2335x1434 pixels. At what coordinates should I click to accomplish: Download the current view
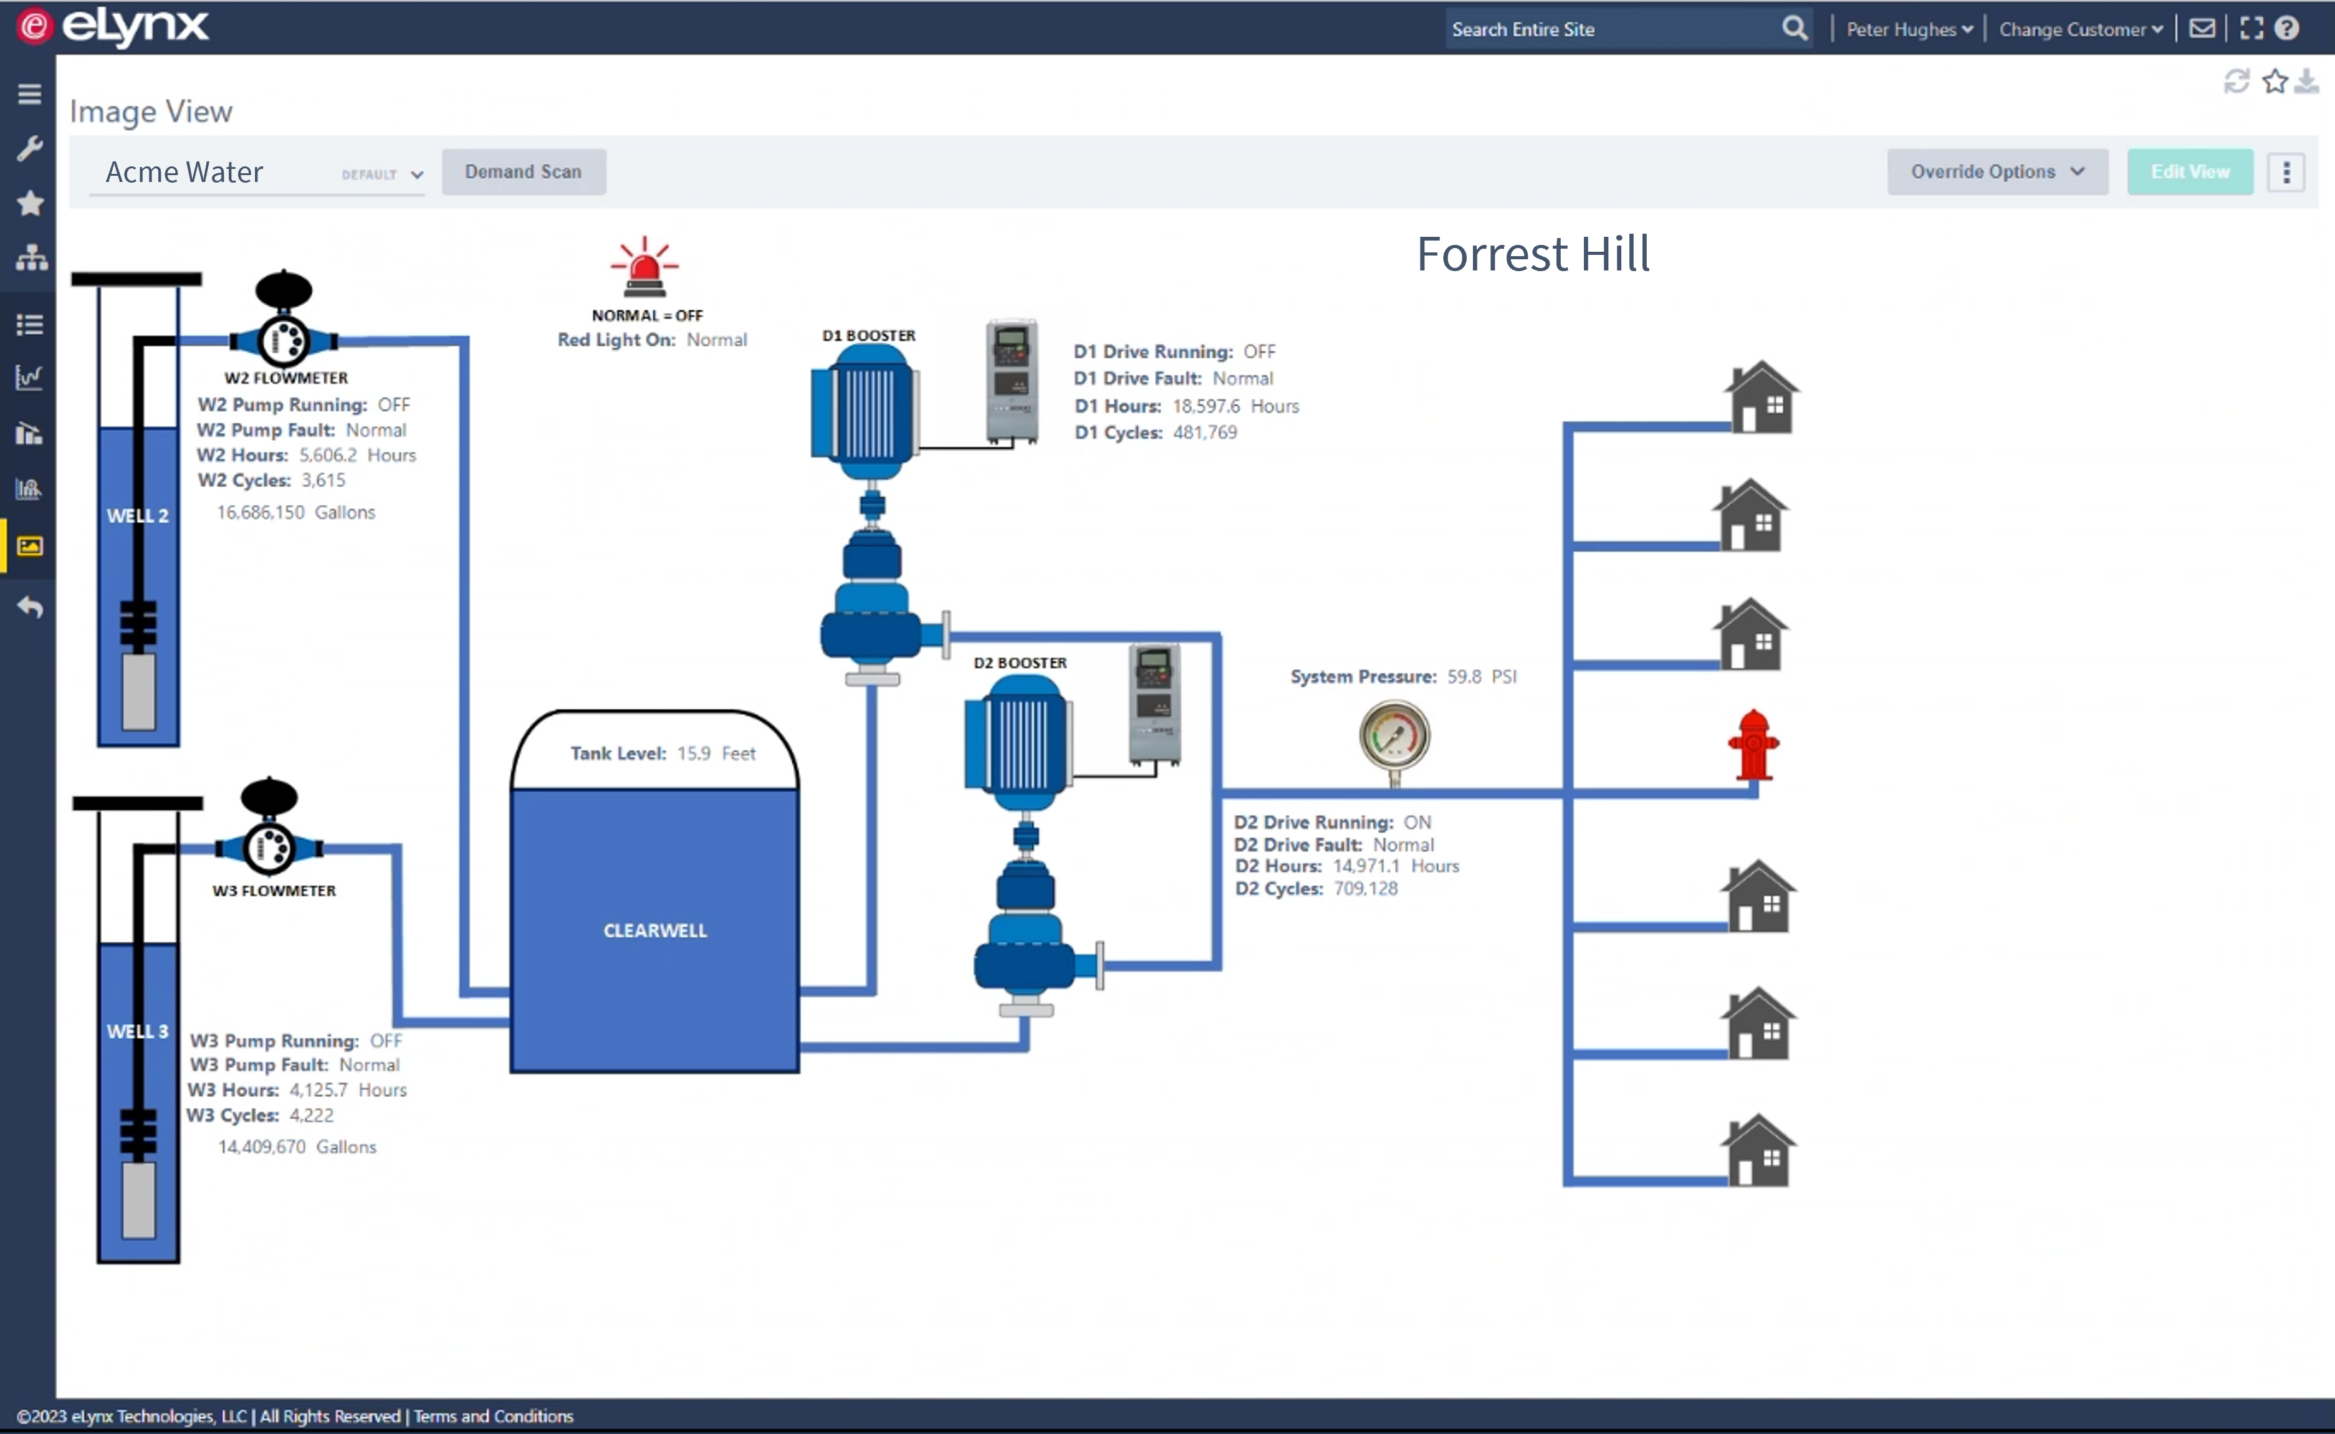tap(2306, 82)
